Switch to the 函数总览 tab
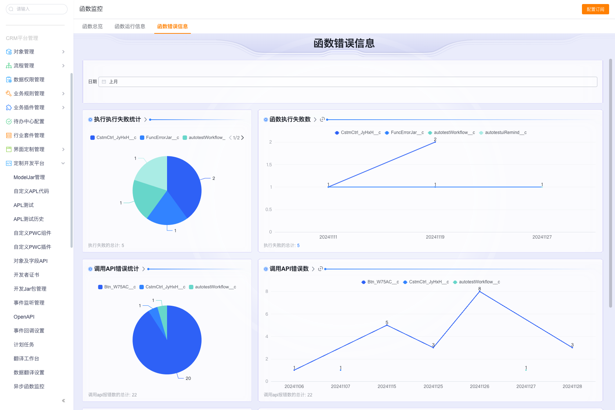Screen dimensions: 615x410 (x=93, y=26)
